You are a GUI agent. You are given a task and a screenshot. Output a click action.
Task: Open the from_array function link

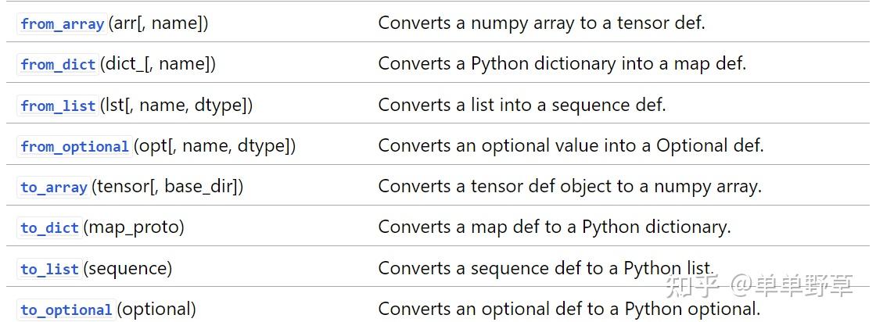pos(63,23)
